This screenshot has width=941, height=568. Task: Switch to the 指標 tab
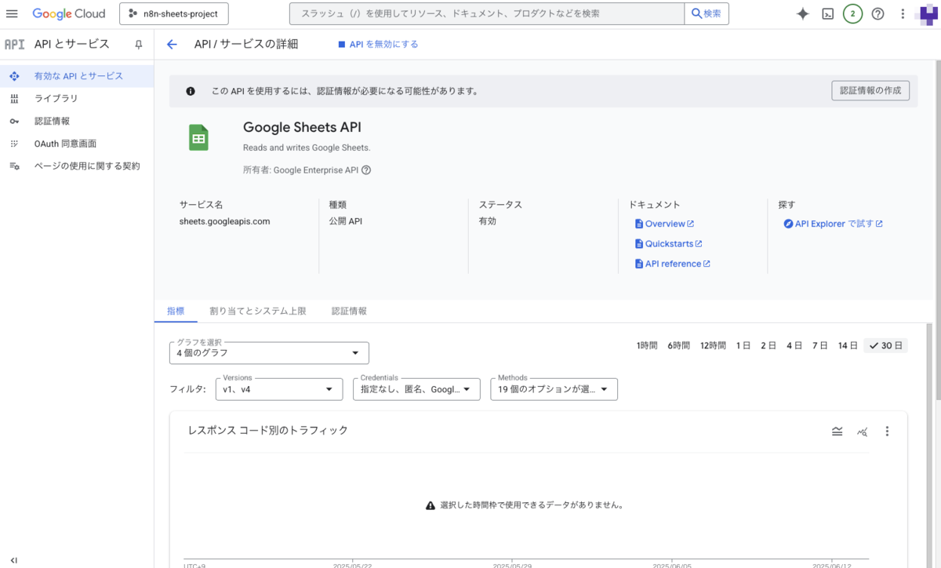[176, 311]
